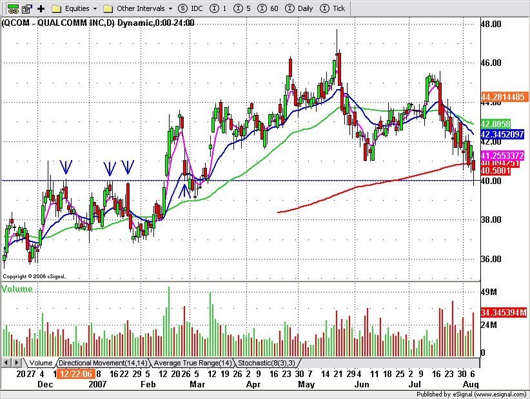Expand the Equities dropdown arrow
Image resolution: width=530 pixels, height=399 pixels.
point(95,8)
